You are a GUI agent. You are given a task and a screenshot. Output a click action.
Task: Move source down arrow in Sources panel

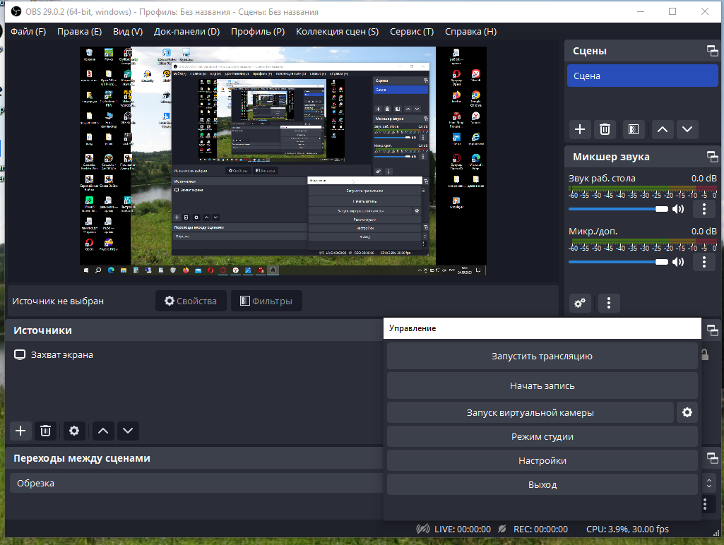coord(128,431)
